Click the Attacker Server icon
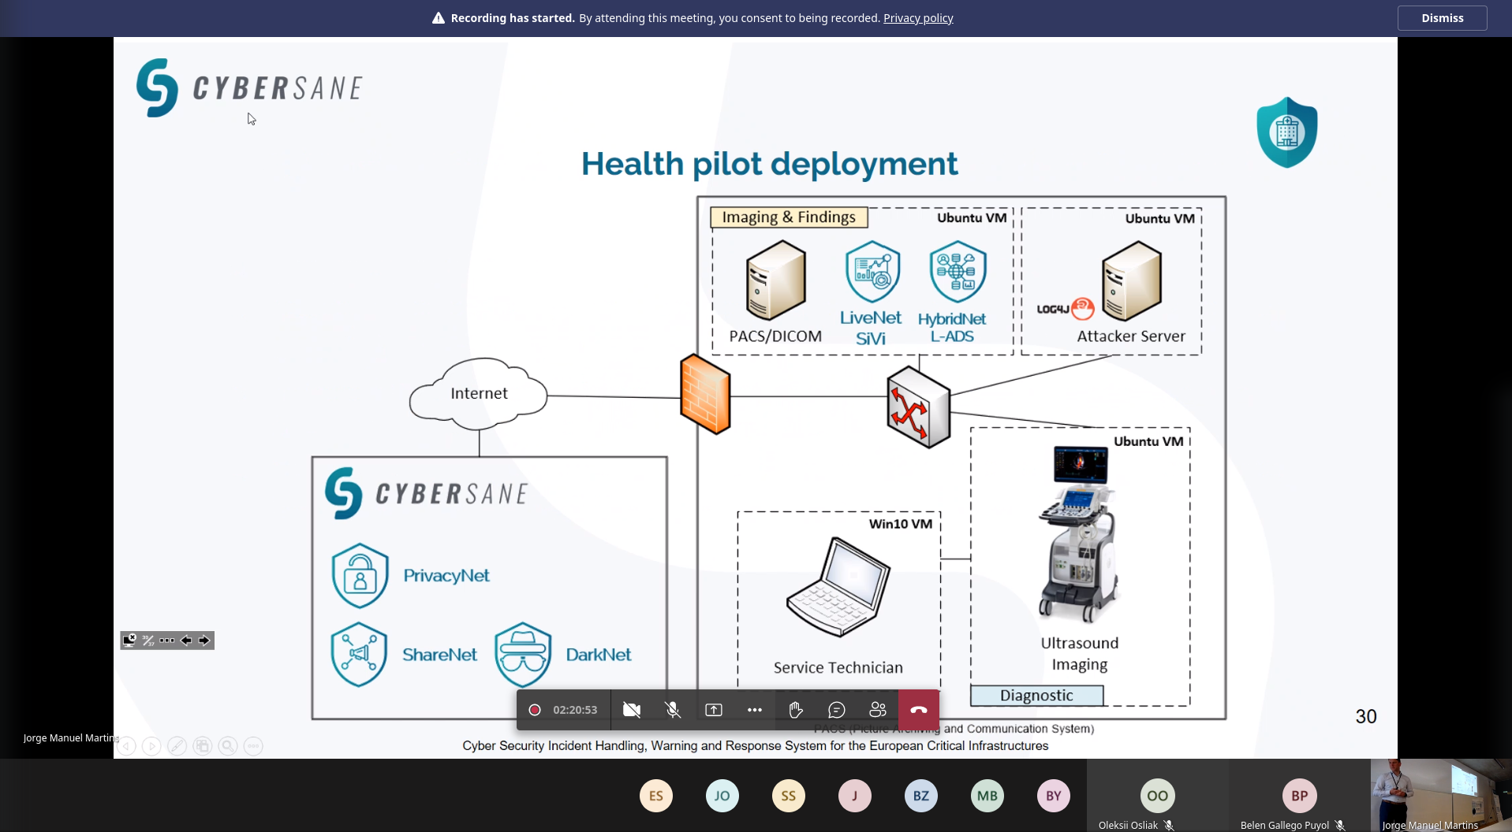 pos(1132,280)
